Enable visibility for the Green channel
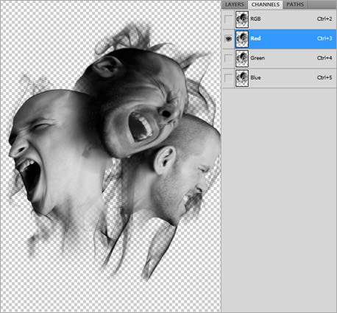Viewport: 337px width, 313px height. (x=228, y=58)
